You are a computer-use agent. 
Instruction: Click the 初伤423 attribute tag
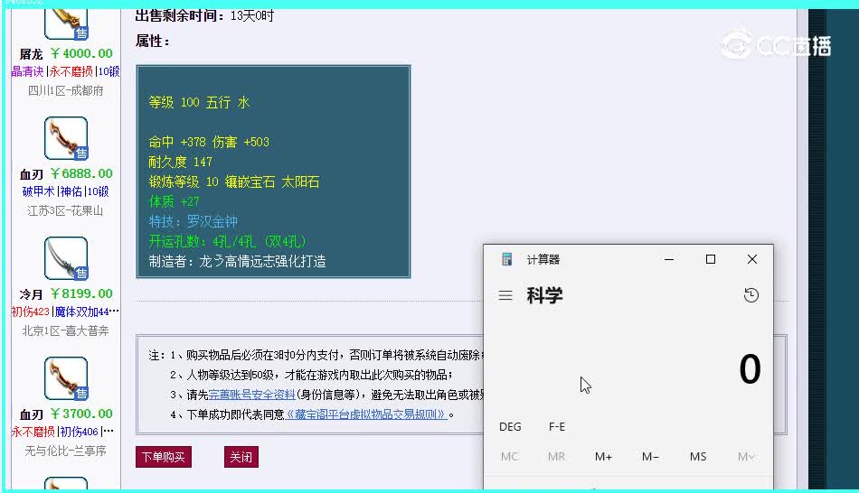click(x=30, y=312)
